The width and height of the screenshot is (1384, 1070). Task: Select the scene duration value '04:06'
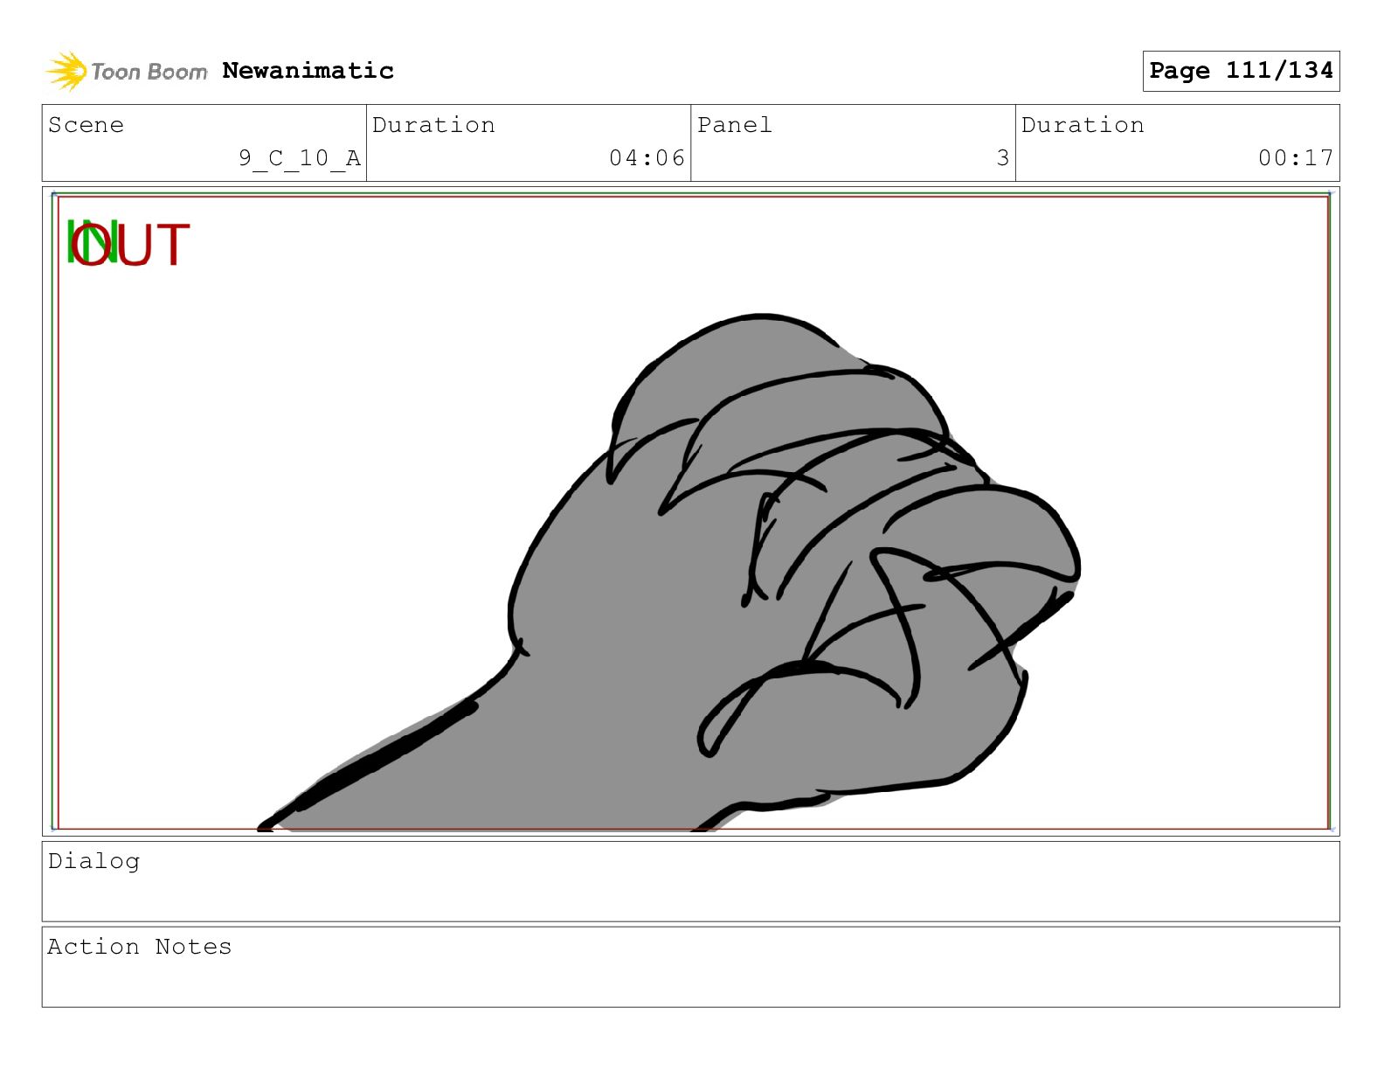(x=647, y=158)
